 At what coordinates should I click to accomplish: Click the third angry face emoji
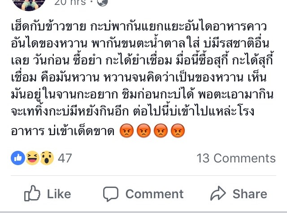pos(161,131)
